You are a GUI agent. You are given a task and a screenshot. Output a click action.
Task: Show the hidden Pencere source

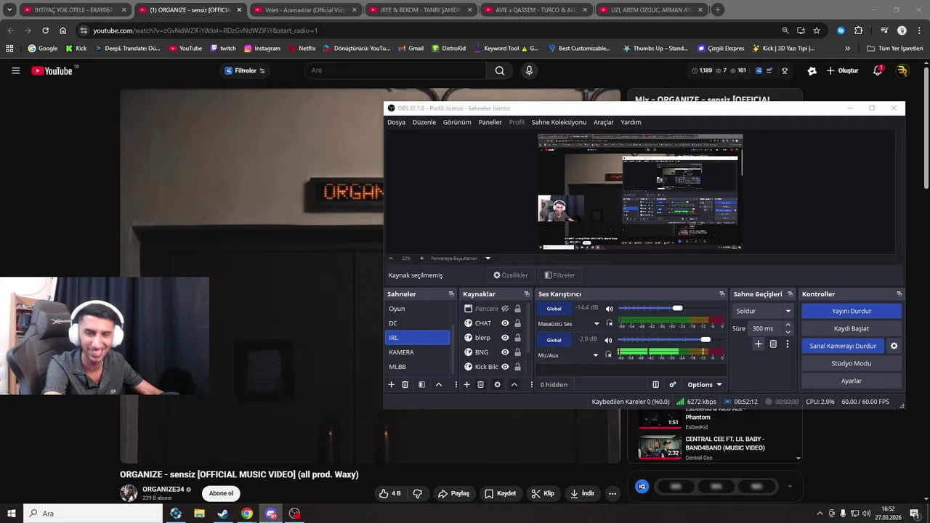505,309
